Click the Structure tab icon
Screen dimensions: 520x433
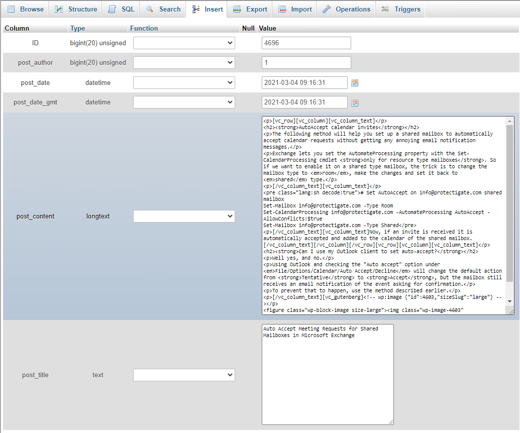(59, 9)
